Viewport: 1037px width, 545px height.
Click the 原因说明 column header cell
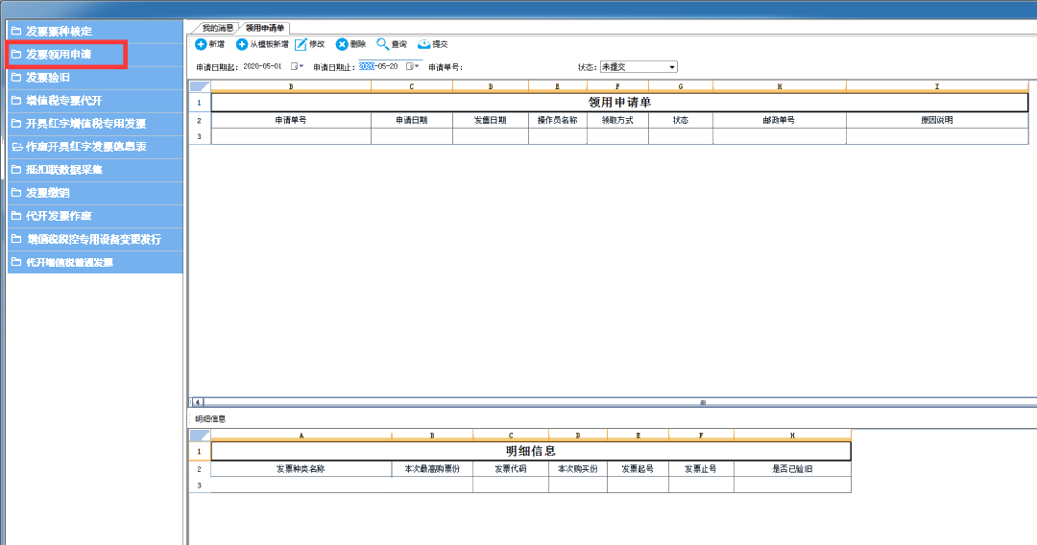point(937,120)
